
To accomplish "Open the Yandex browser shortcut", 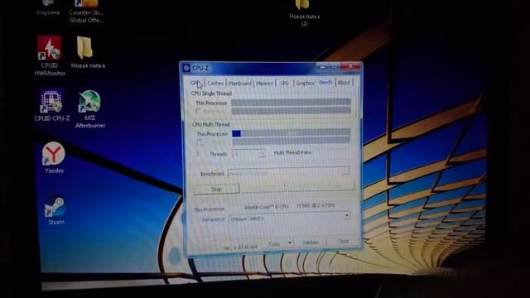I will coord(54,157).
